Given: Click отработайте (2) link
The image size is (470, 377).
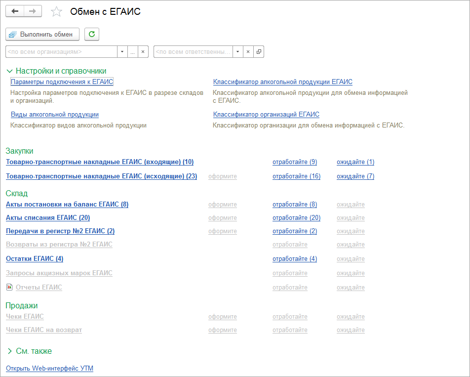Looking at the screenshot, I should point(295,231).
